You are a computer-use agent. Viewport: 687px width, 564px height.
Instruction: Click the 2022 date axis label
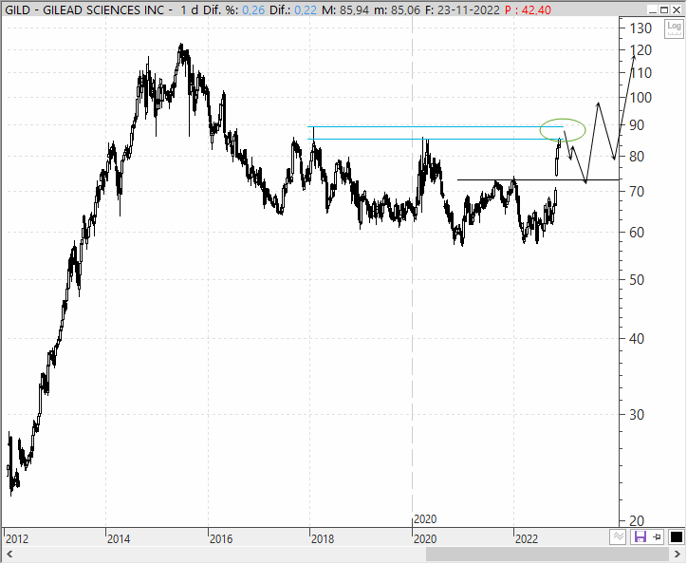[x=527, y=538]
